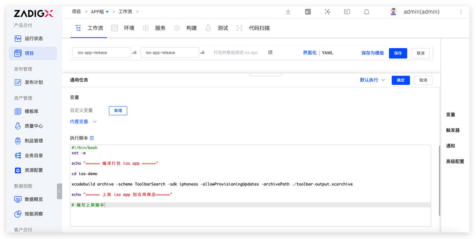
Task: Click the download icon in top bar
Action: point(288,12)
